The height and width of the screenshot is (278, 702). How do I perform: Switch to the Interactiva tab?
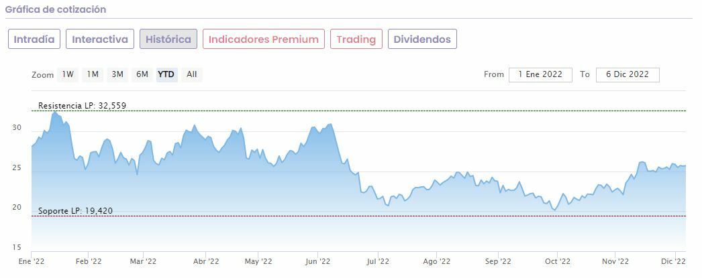100,39
